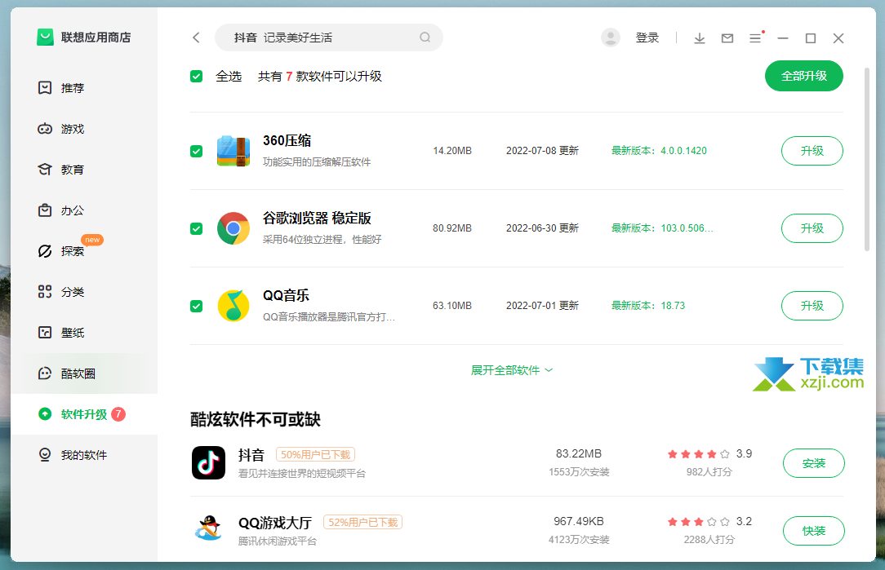Expand 展开全部软件 list
This screenshot has width=885, height=570.
coord(512,370)
